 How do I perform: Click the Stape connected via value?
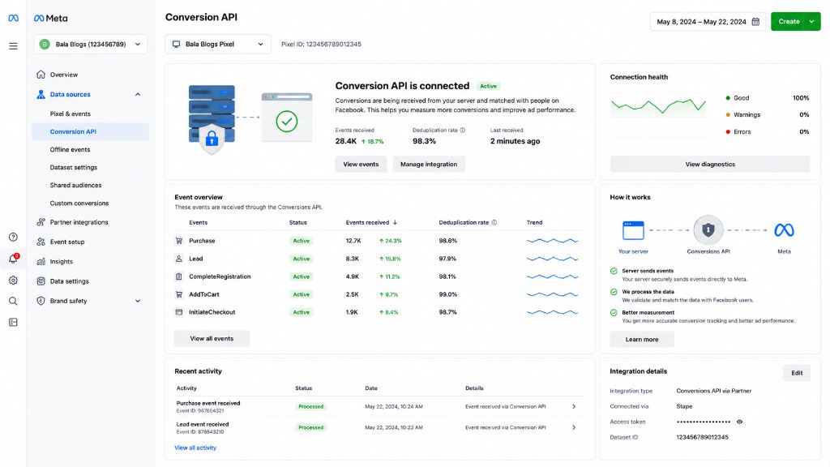[684, 406]
